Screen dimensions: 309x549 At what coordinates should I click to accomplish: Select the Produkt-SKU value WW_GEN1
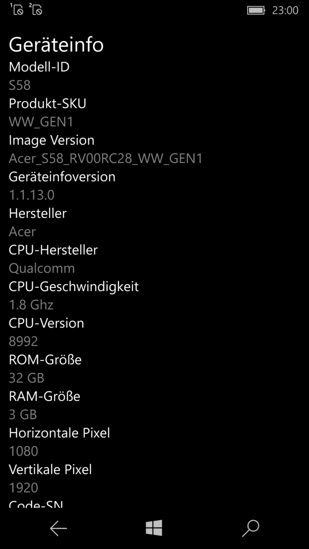[x=41, y=122]
